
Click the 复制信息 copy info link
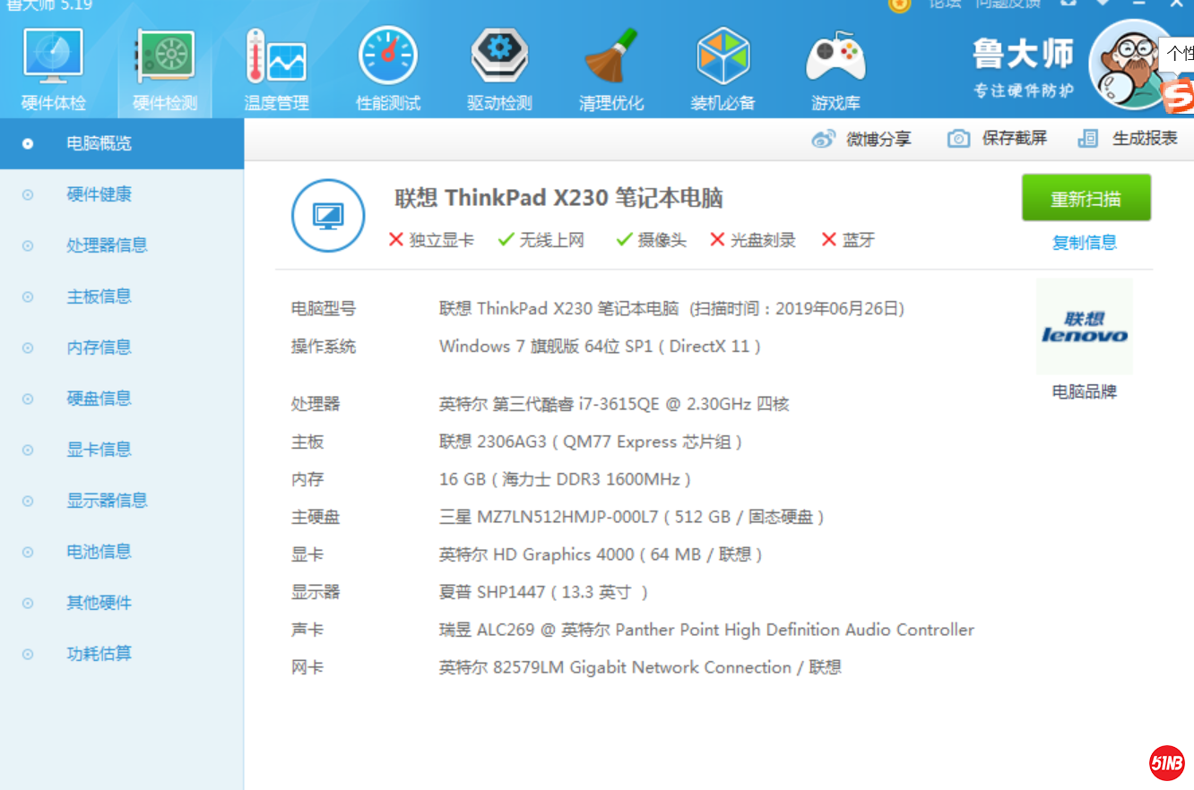point(1085,243)
